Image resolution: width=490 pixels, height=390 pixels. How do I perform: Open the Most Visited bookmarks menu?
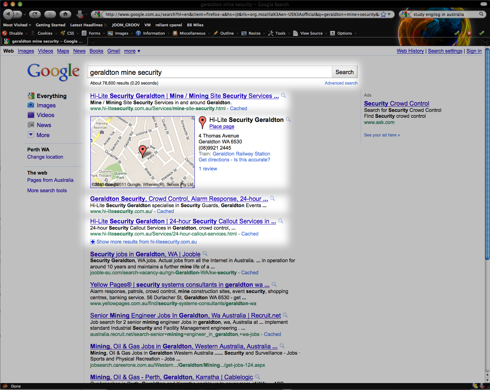tap(17, 25)
